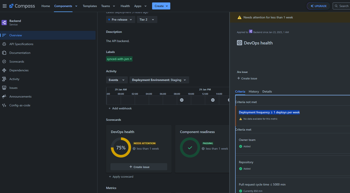Click the Config-as-code icon

[x=4, y=105]
